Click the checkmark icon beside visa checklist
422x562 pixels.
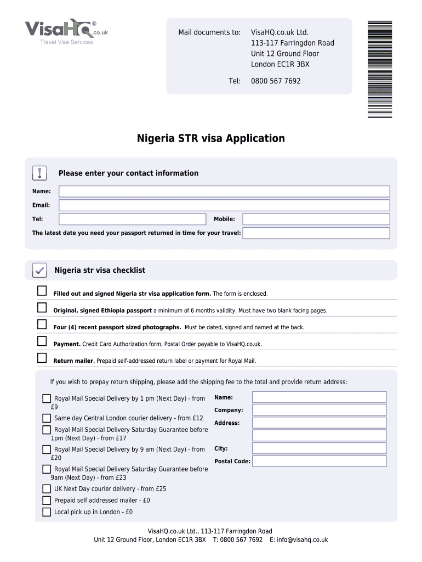tap(39, 270)
